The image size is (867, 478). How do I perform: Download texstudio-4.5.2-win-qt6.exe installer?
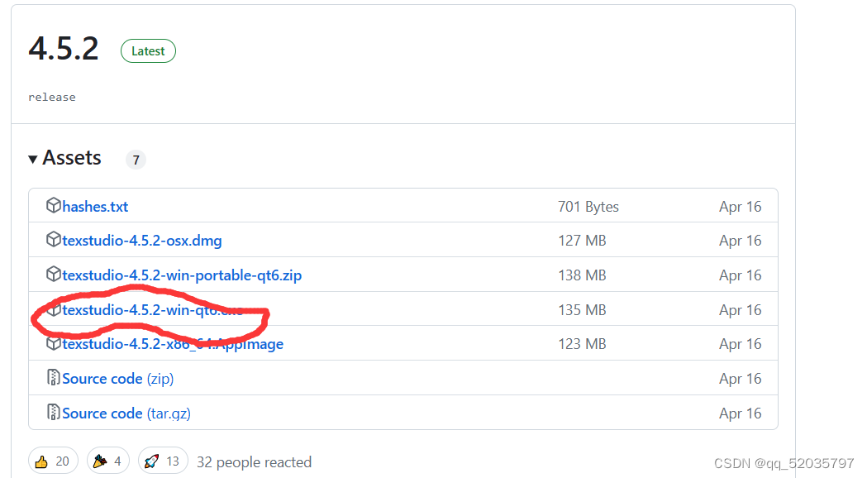pyautogui.click(x=153, y=310)
